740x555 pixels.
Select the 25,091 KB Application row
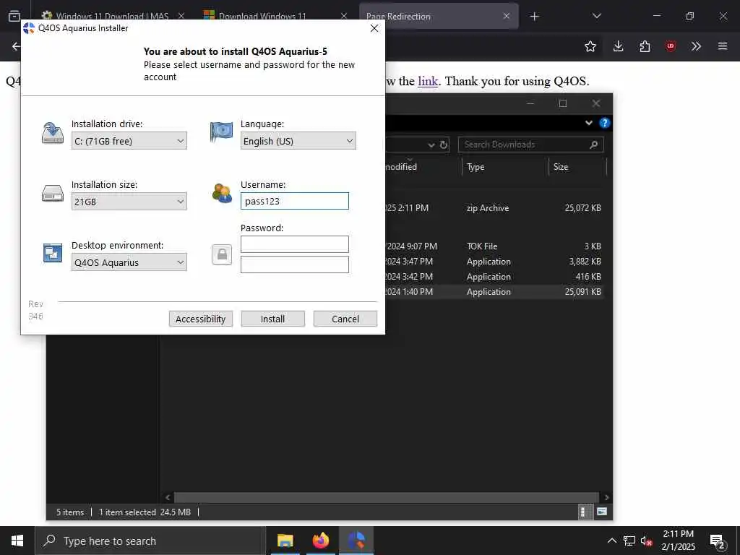(494, 292)
